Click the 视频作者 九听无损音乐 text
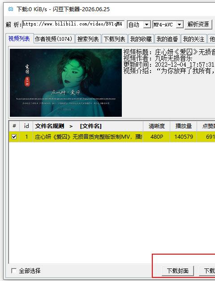 158,58
